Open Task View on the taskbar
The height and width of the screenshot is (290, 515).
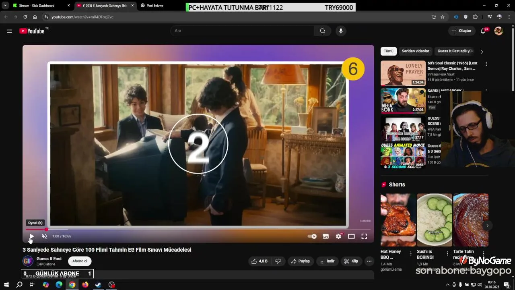coord(32,284)
